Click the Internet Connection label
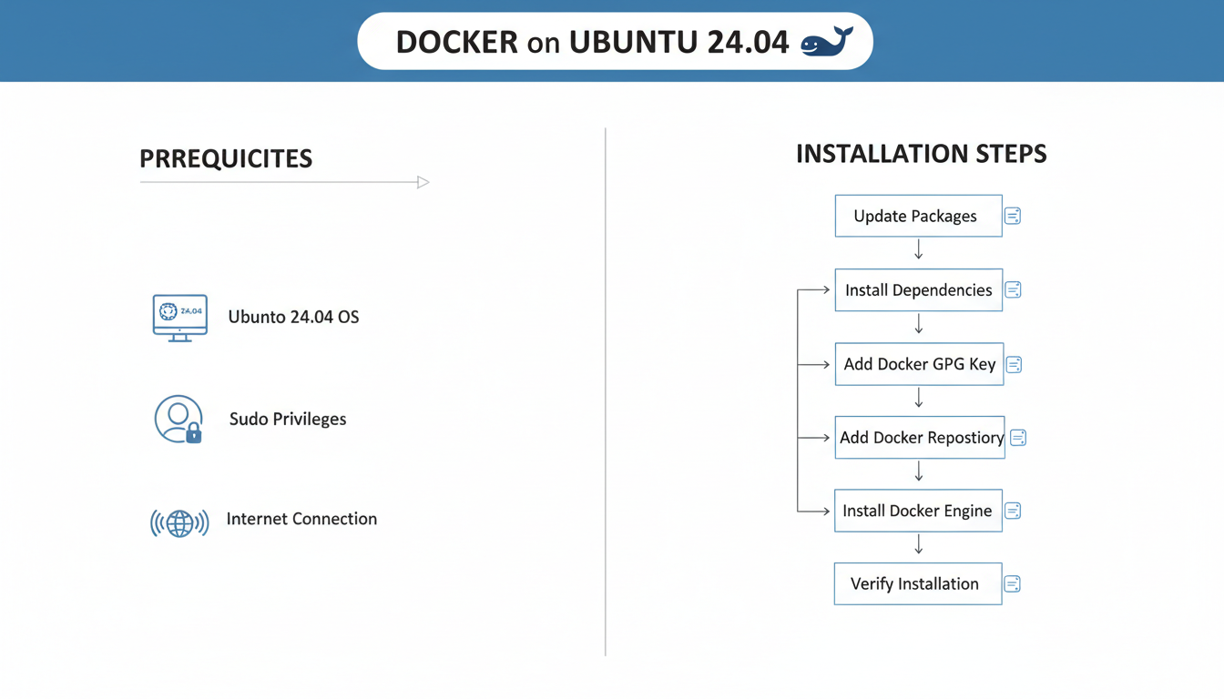This screenshot has width=1224, height=699. coord(301,519)
